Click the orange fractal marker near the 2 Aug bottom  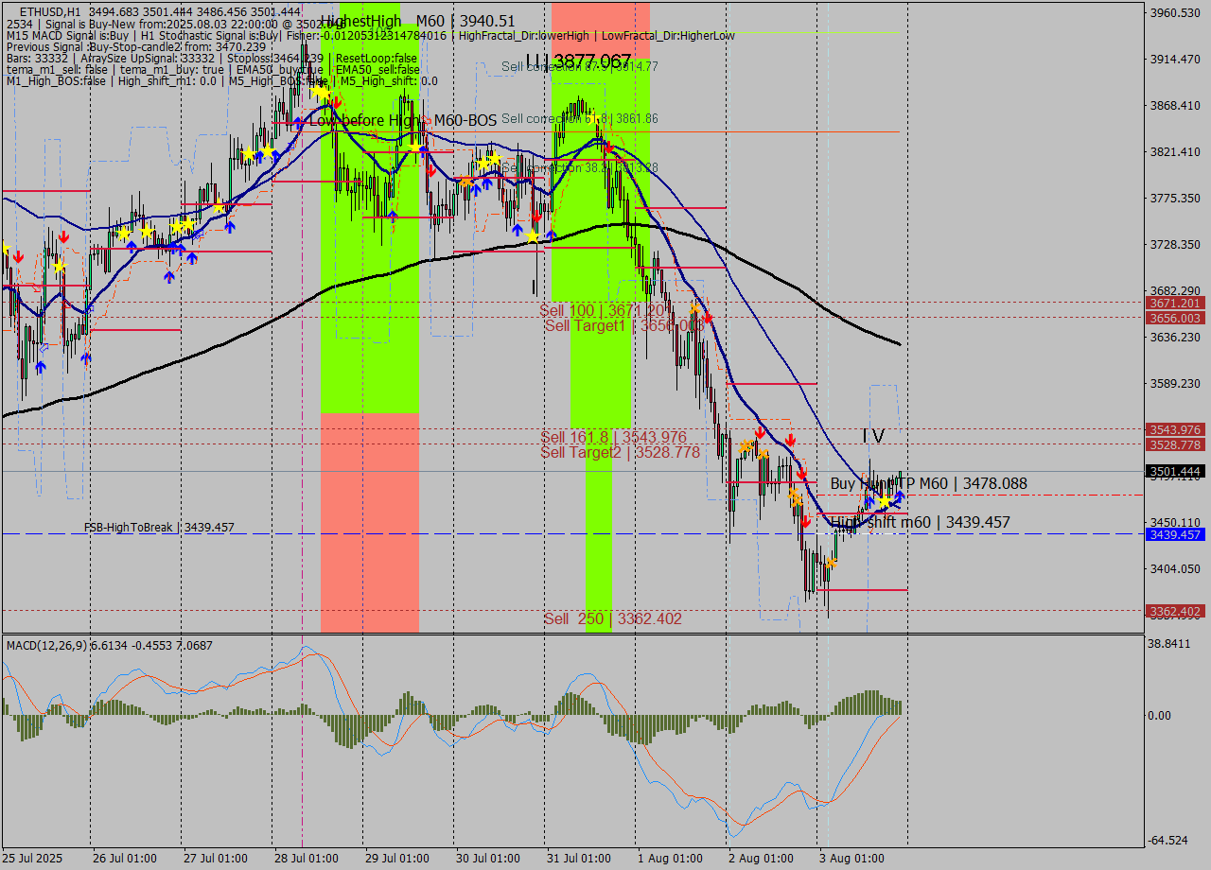pos(833,563)
